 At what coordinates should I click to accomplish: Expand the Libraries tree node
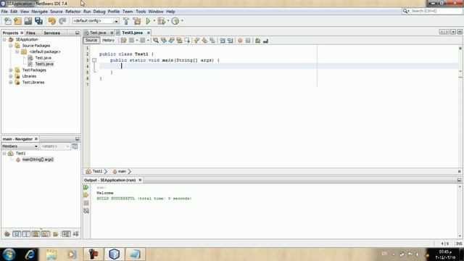[x=11, y=76]
